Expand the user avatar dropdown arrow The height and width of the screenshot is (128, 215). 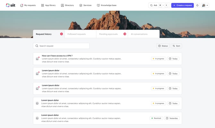[x=207, y=5]
